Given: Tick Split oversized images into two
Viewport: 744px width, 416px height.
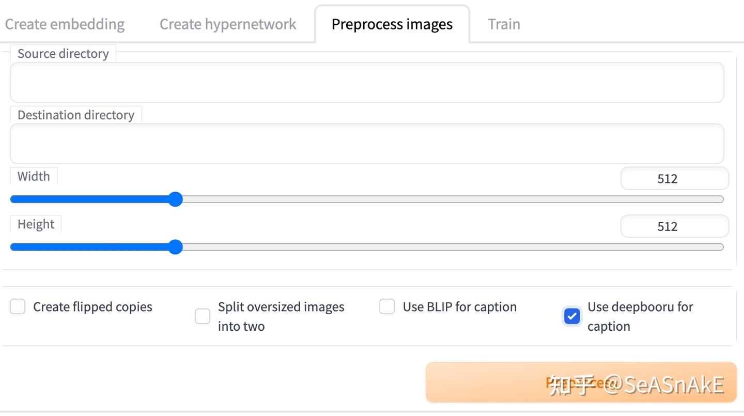Looking at the screenshot, I should click(203, 316).
